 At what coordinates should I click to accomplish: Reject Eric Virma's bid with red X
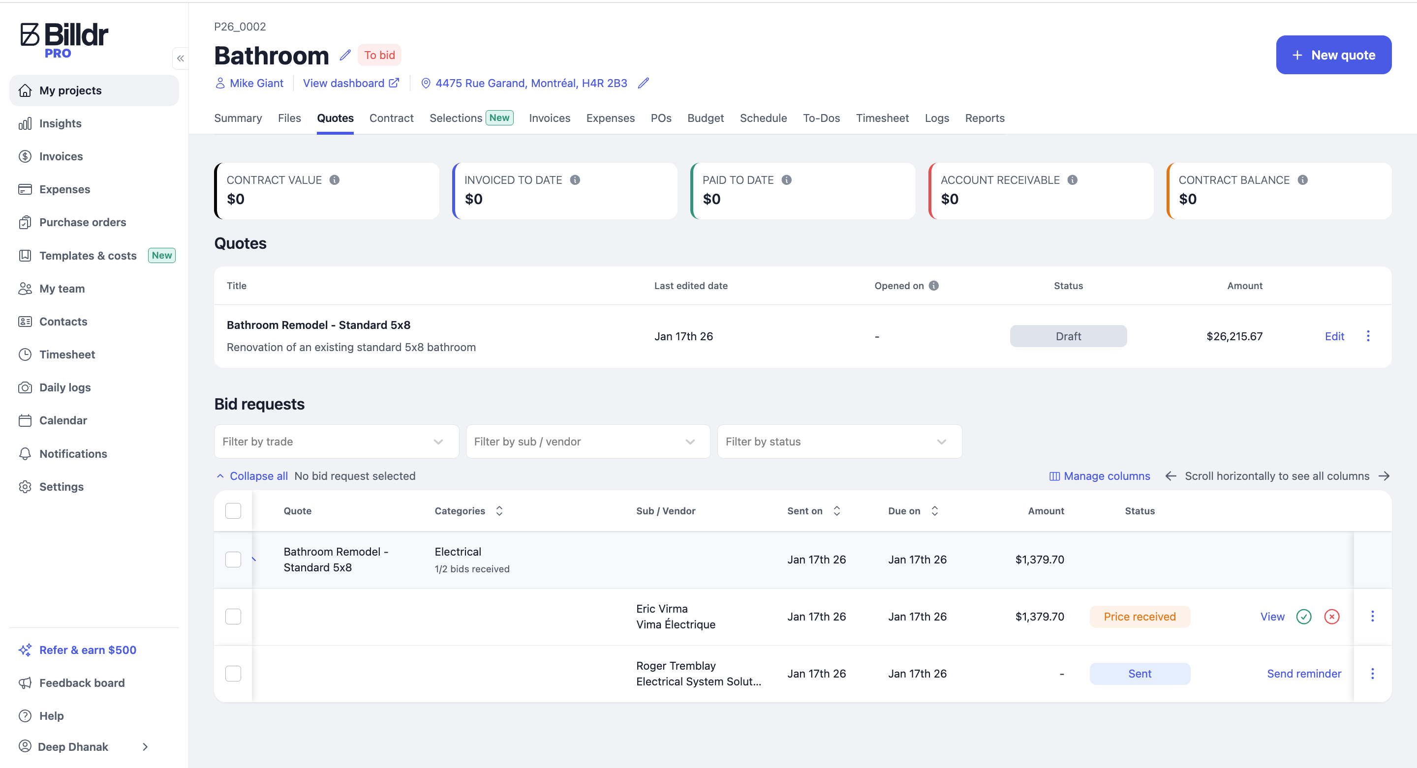[x=1331, y=616]
